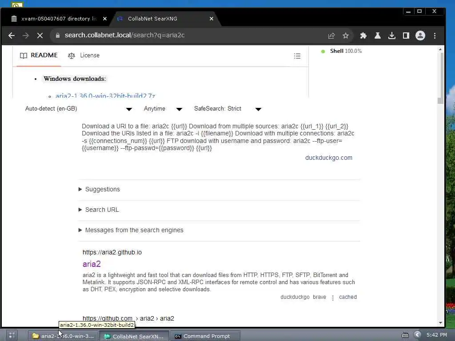Open the user profile avatar menu
This screenshot has width=455, height=341.
420,36
